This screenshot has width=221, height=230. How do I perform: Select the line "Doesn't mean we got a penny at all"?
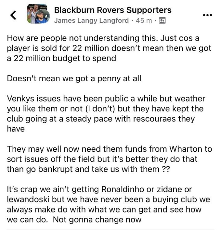(x=74, y=78)
